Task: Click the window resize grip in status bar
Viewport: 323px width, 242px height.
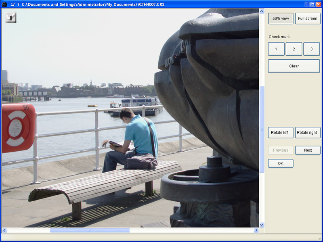Action: click(x=319, y=238)
